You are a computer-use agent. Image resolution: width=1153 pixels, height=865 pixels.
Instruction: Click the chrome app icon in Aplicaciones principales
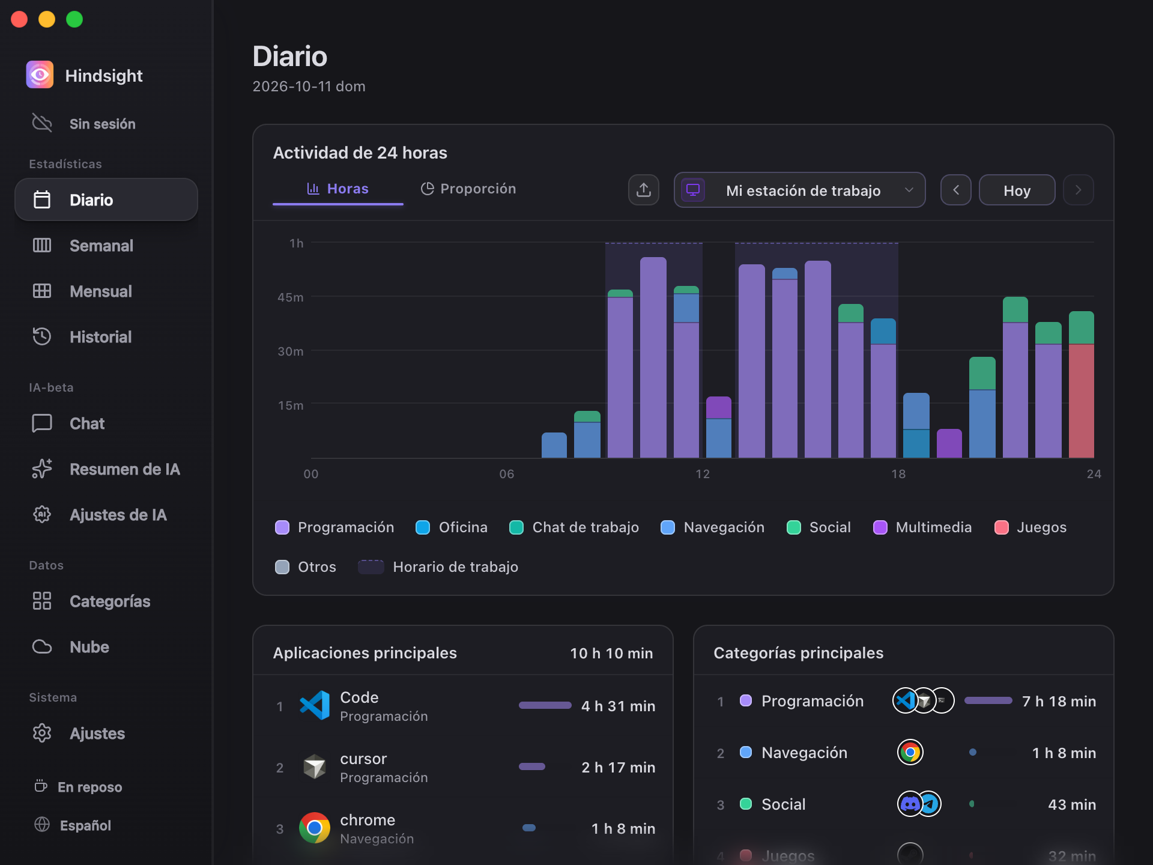coord(315,828)
